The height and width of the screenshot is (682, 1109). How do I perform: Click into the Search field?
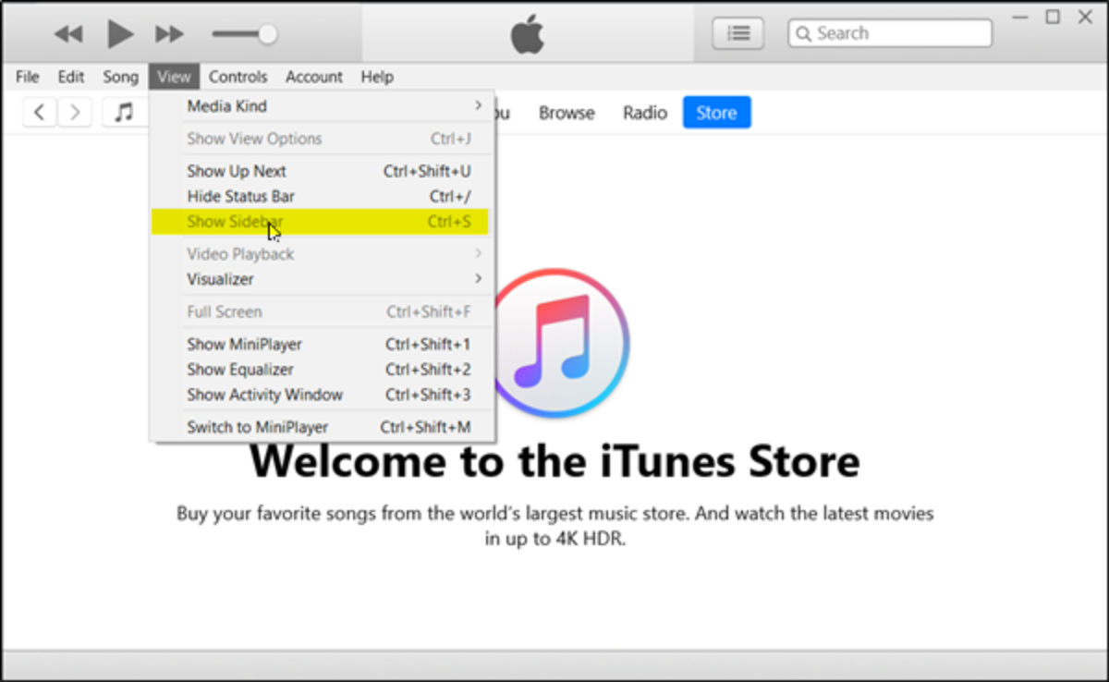(890, 33)
